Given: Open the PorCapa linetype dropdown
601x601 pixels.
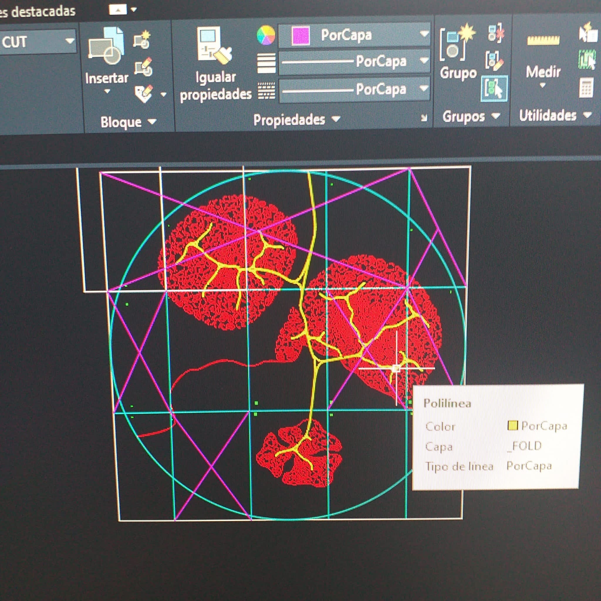Looking at the screenshot, I should coord(424,88).
